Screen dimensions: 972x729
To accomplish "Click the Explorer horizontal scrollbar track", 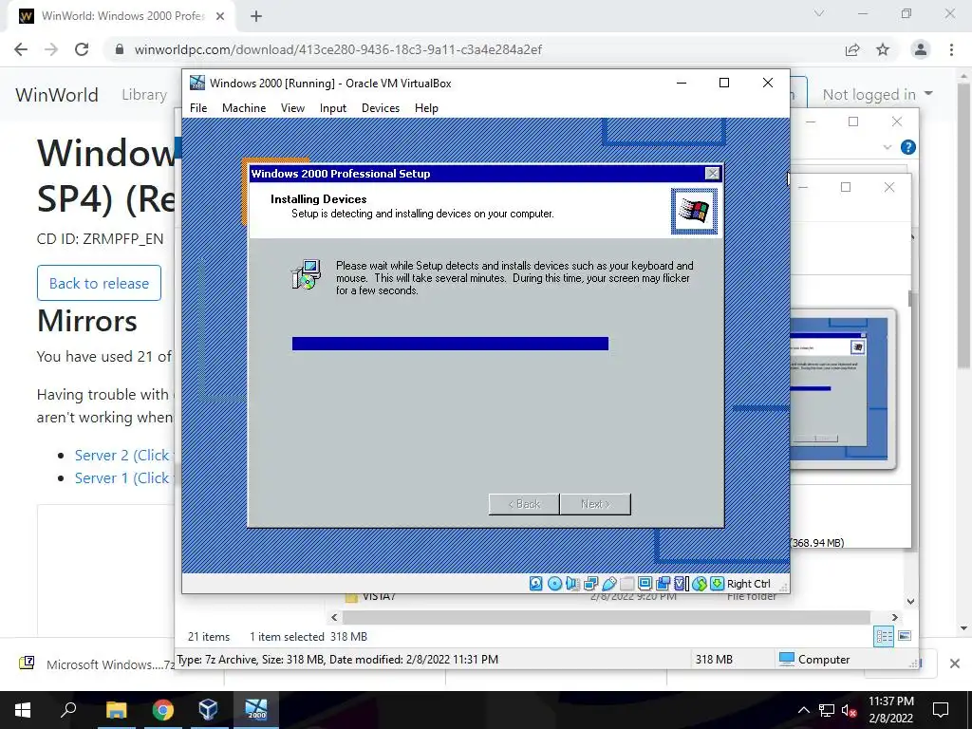I will click(x=607, y=617).
